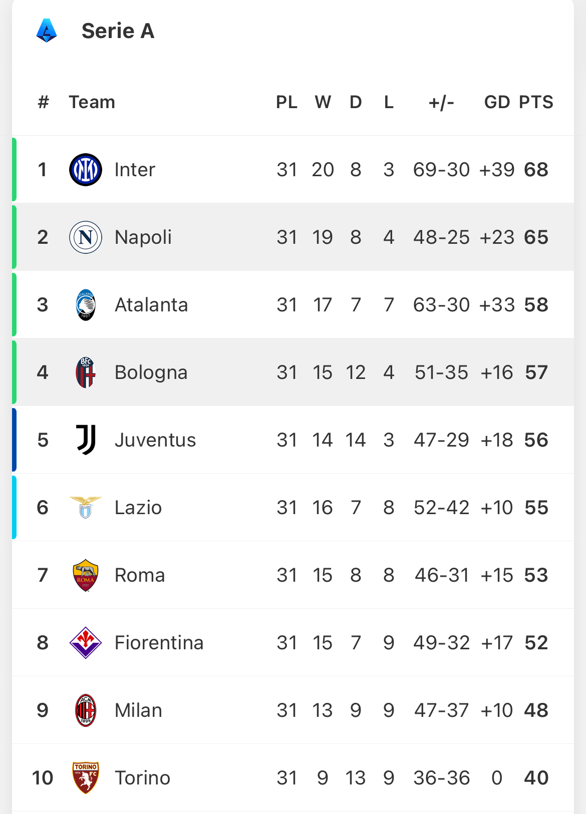The width and height of the screenshot is (586, 814).
Task: Click the PL column header
Action: tap(286, 102)
